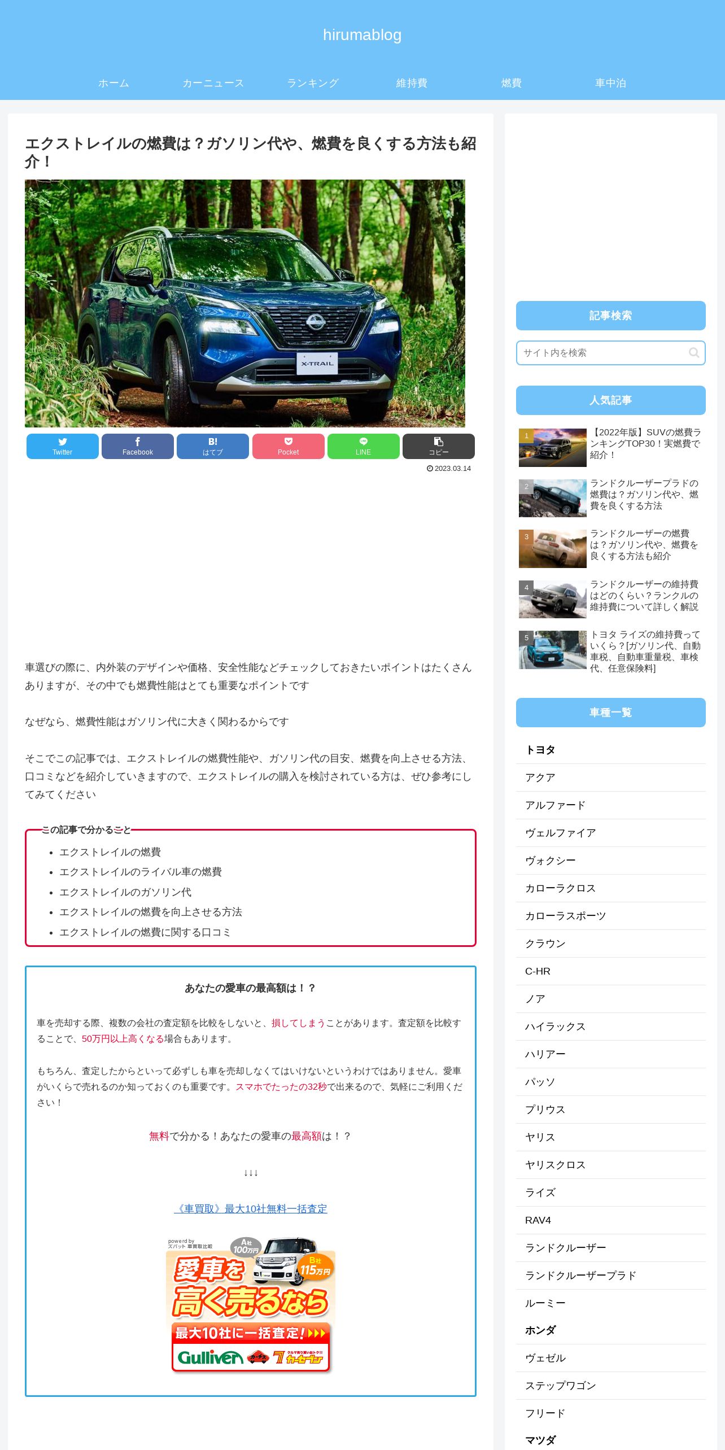Click bullet エクストレイルのガソリン代

tap(125, 892)
